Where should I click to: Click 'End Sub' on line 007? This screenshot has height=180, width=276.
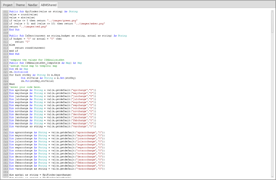pos(14,30)
